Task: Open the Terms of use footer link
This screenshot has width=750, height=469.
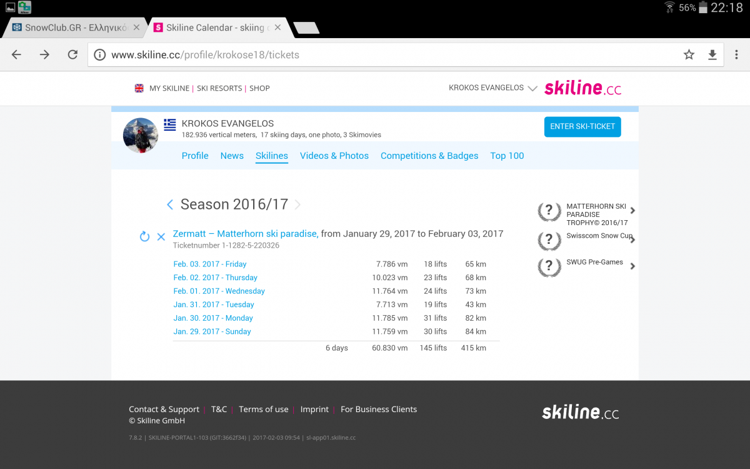Action: [263, 410]
